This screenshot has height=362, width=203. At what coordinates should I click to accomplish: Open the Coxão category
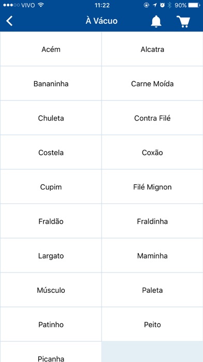(152, 152)
